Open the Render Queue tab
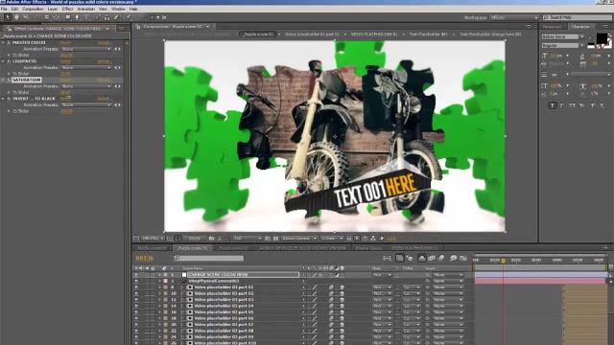The image size is (614, 345). [368, 248]
